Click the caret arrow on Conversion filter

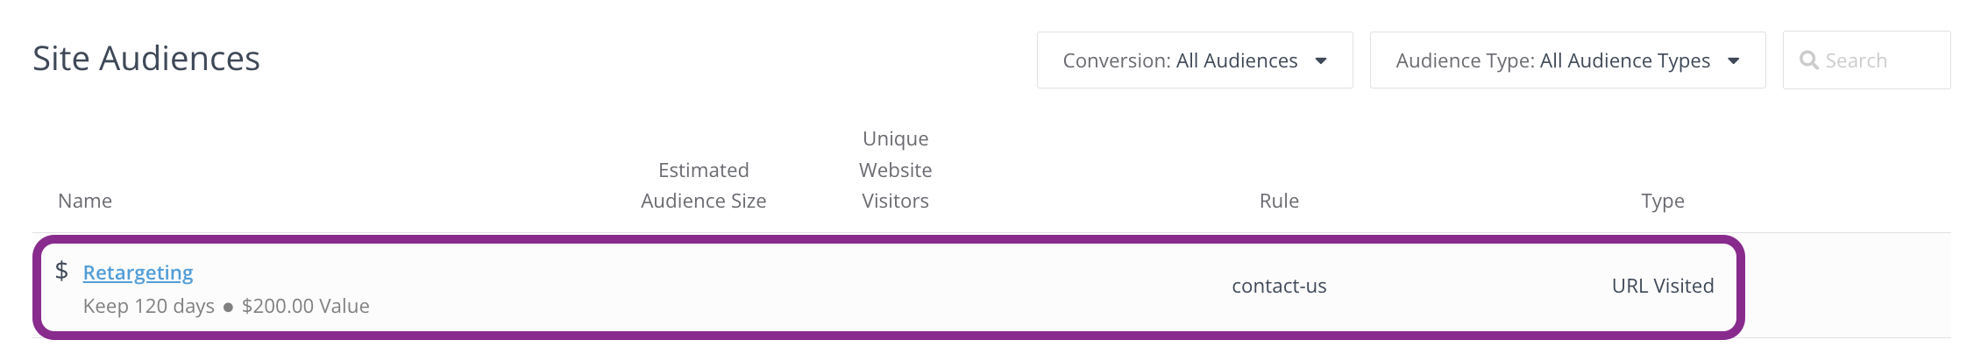(1321, 61)
